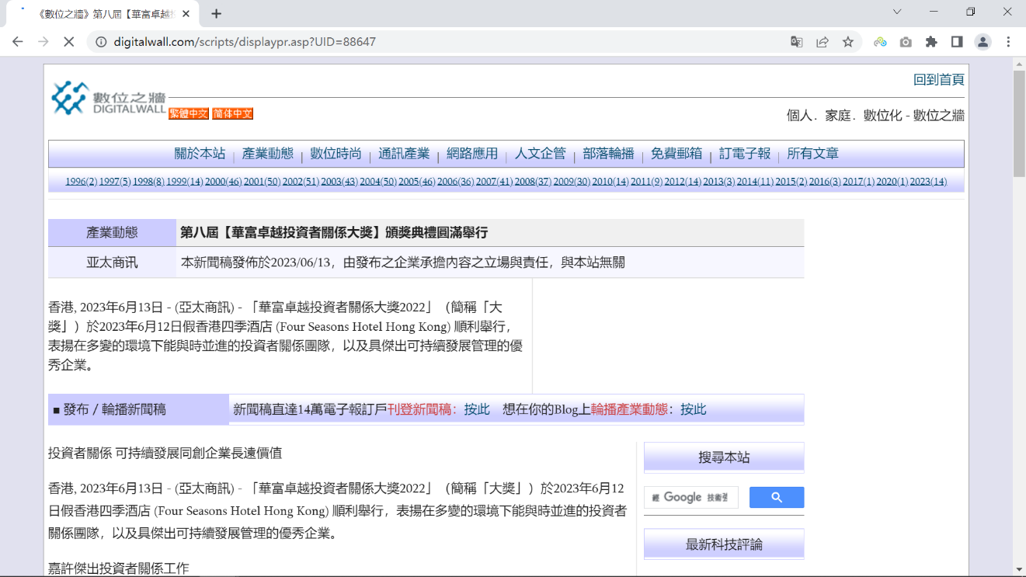Go forward in browser history
The image size is (1026, 577).
pyautogui.click(x=43, y=42)
